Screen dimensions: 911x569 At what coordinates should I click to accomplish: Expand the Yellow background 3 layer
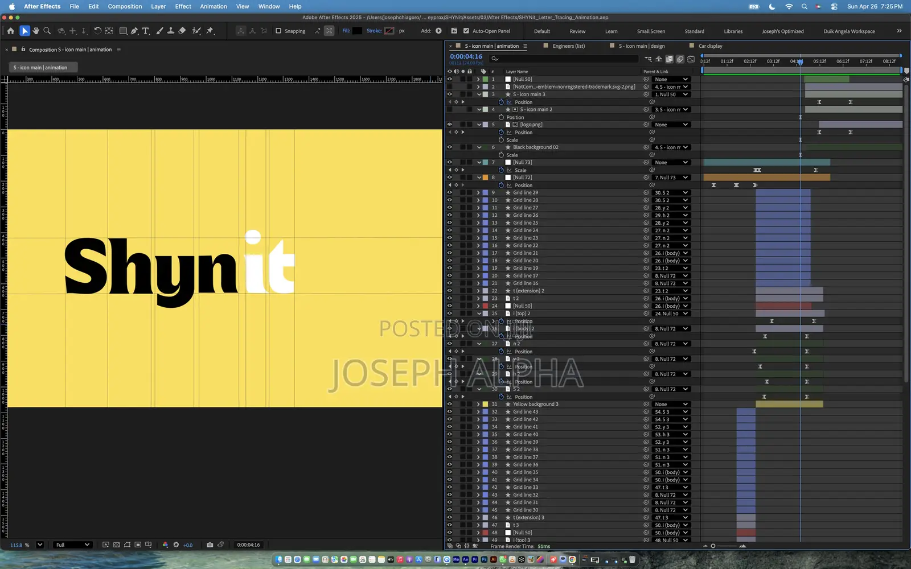click(x=479, y=404)
